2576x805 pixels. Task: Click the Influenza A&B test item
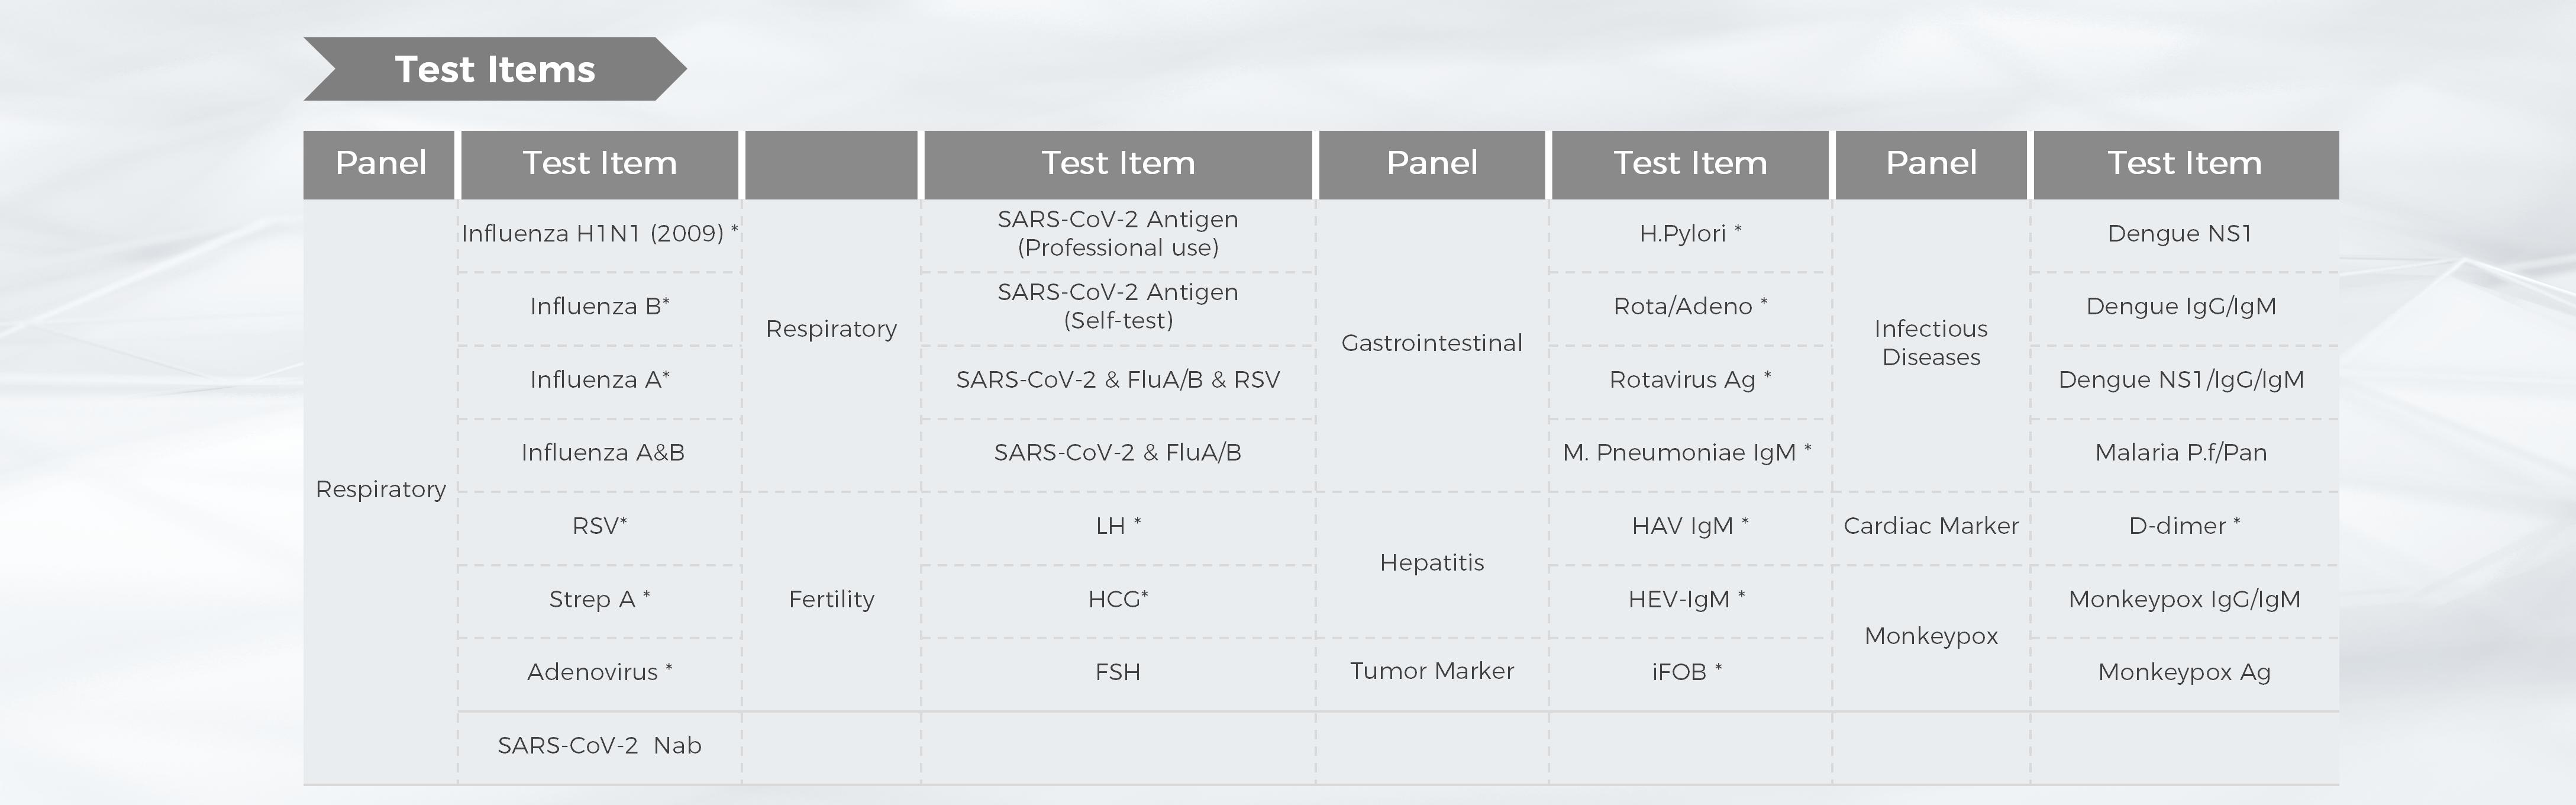(x=602, y=452)
